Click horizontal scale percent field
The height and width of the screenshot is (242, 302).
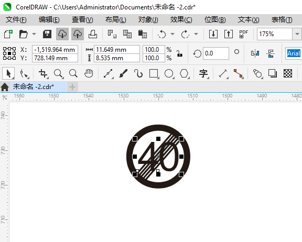click(x=154, y=50)
